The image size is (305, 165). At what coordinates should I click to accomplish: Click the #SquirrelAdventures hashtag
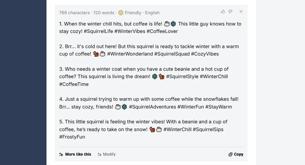click(152, 107)
